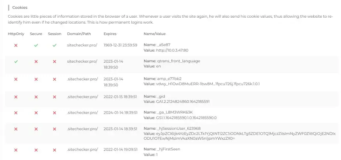341x160 pixels.
Task: Click the Domain/Path column header
Action: 79,34
